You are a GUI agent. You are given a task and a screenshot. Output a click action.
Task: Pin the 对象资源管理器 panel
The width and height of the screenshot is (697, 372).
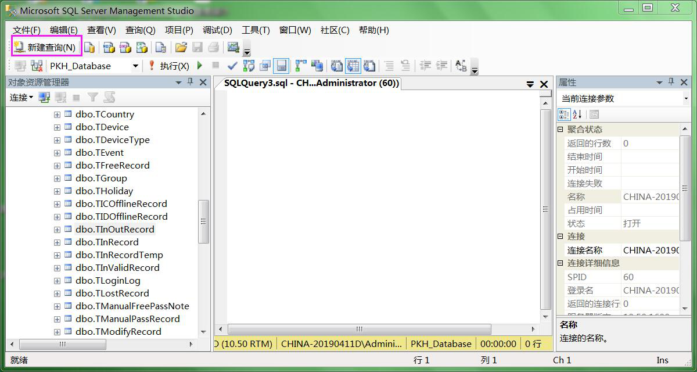tap(191, 83)
